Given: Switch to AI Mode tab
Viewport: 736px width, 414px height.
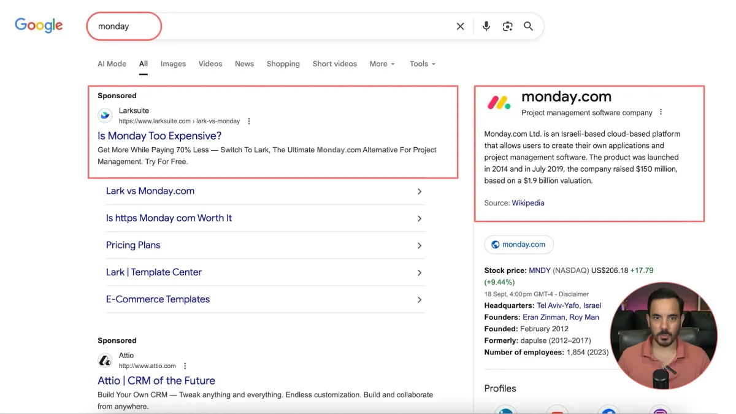Looking at the screenshot, I should [x=112, y=64].
